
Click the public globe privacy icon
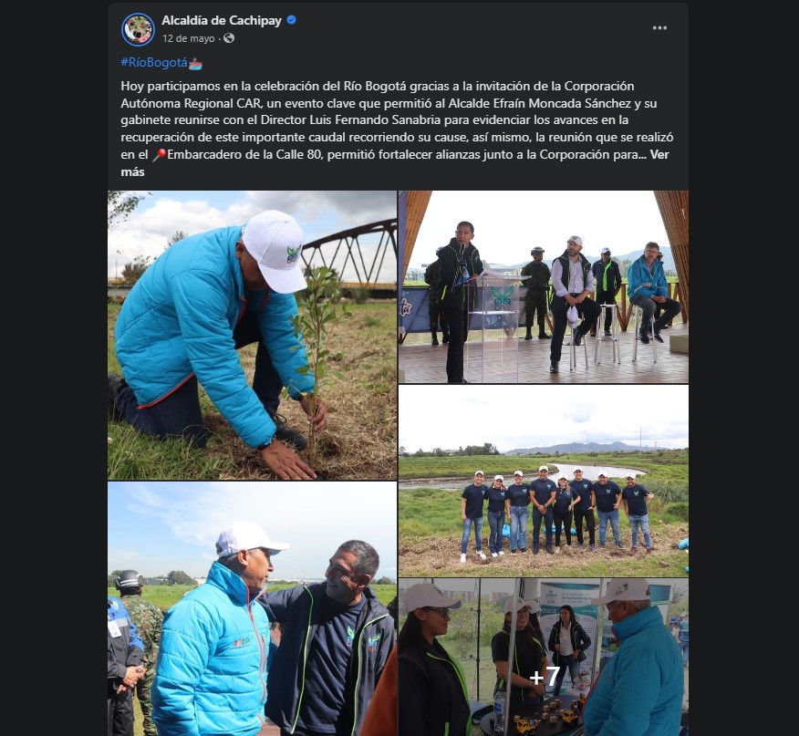point(229,38)
